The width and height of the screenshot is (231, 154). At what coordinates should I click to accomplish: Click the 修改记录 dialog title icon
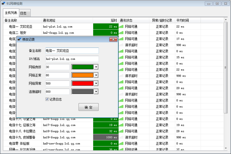pyautogui.click(x=20, y=39)
